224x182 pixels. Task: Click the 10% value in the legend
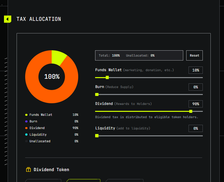[76, 115]
